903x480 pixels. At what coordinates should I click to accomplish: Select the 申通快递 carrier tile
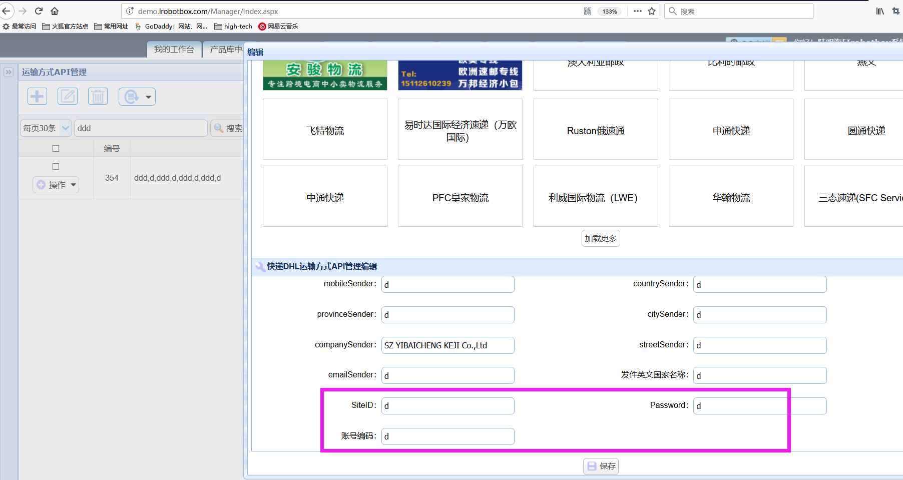click(x=731, y=129)
